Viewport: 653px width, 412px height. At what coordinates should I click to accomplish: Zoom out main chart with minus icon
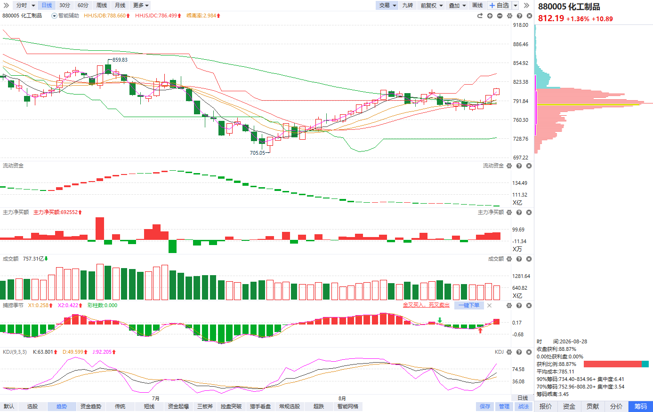(500, 16)
